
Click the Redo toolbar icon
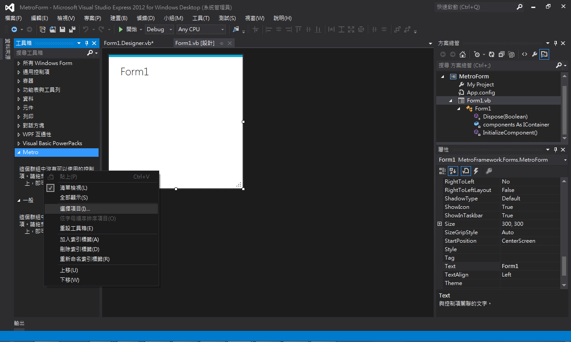tap(101, 29)
